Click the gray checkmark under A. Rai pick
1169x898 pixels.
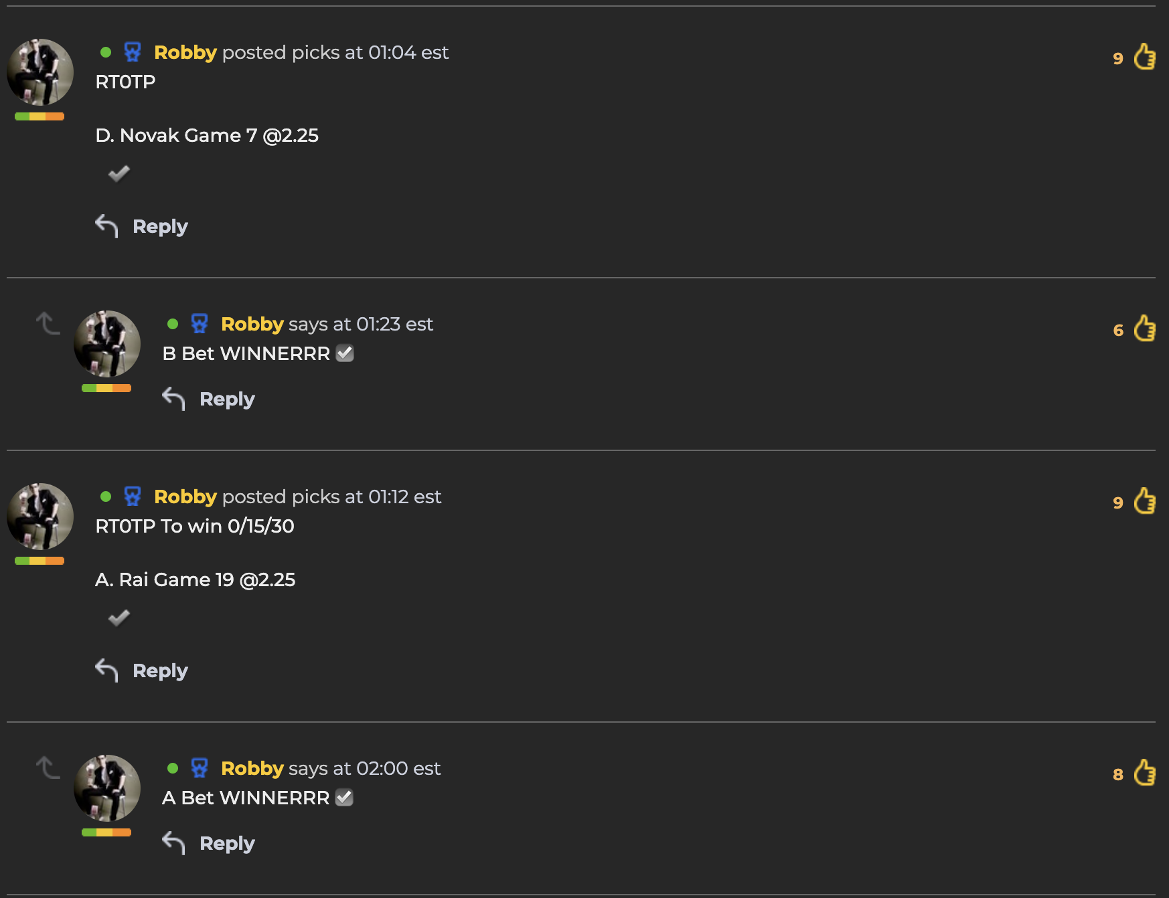click(x=119, y=618)
